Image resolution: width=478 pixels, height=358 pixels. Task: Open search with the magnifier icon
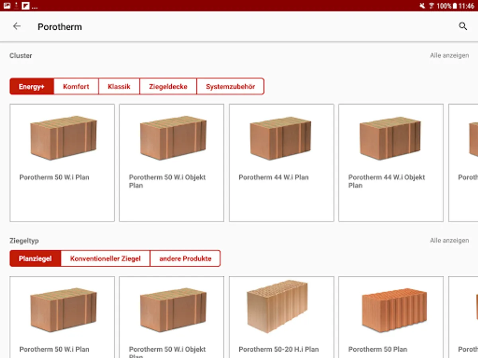pyautogui.click(x=463, y=26)
